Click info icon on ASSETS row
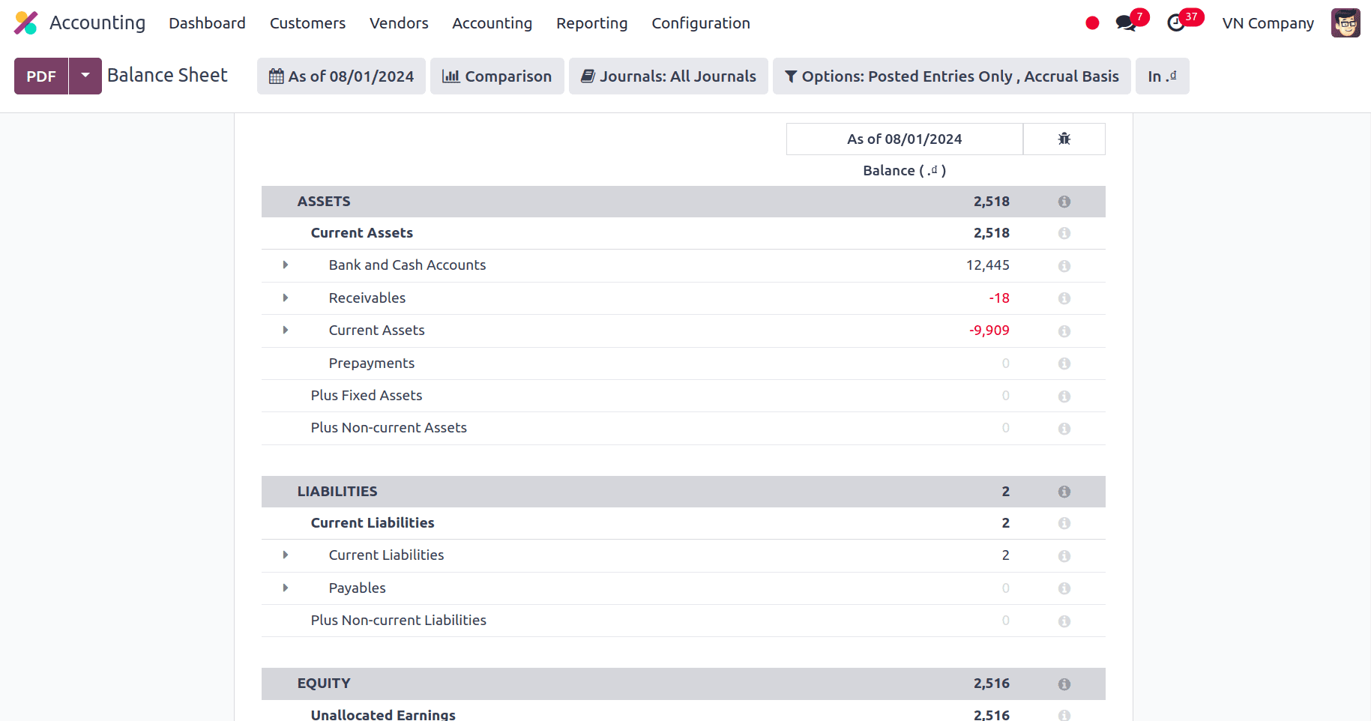The image size is (1371, 721). pos(1064,202)
